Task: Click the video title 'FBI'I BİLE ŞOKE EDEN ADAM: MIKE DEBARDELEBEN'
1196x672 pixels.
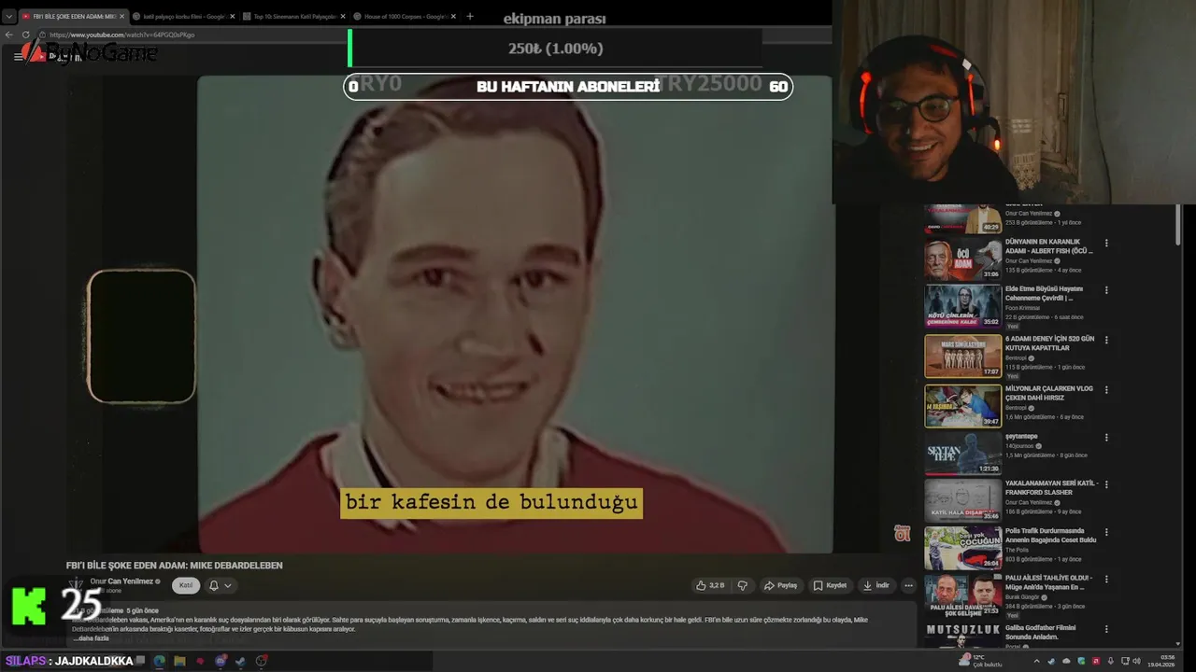Action: pyautogui.click(x=174, y=566)
